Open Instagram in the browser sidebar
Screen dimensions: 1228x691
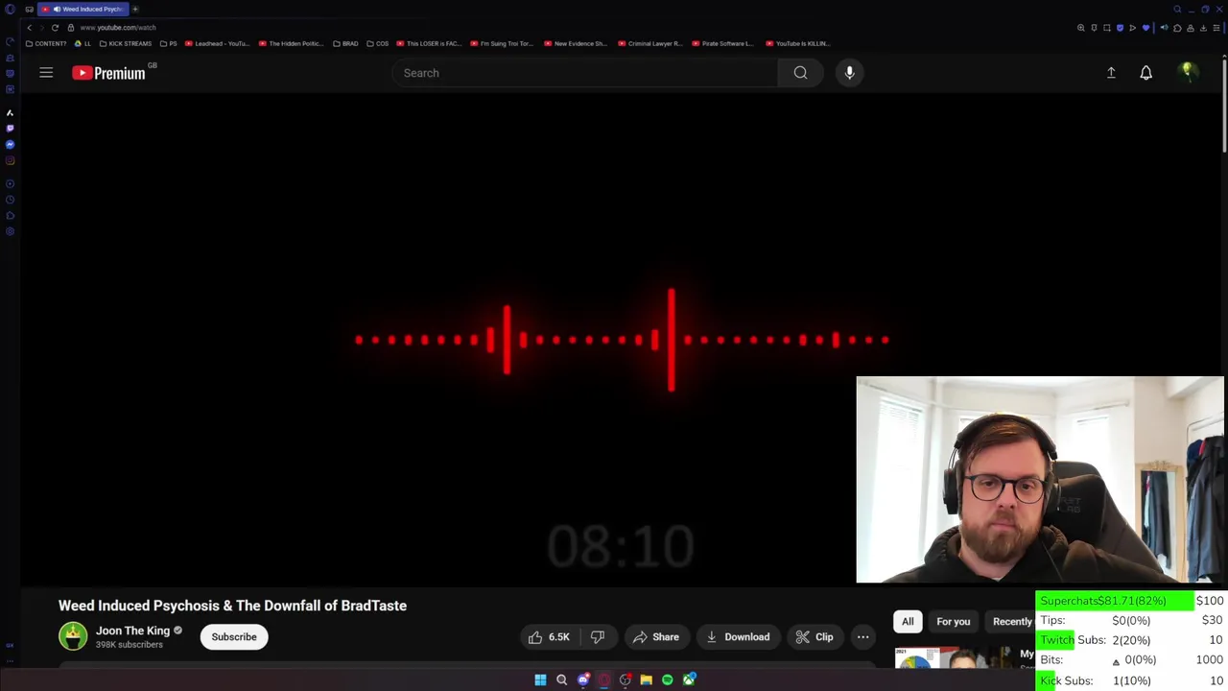coord(10,160)
